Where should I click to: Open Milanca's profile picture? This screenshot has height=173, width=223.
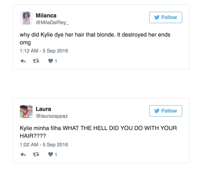tap(26, 18)
